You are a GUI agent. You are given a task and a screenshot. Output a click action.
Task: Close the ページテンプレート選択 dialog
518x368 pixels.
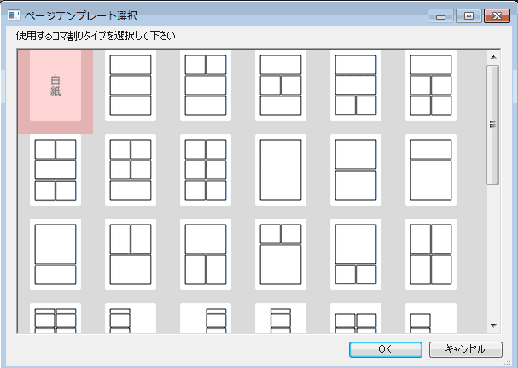pyautogui.click(x=497, y=15)
